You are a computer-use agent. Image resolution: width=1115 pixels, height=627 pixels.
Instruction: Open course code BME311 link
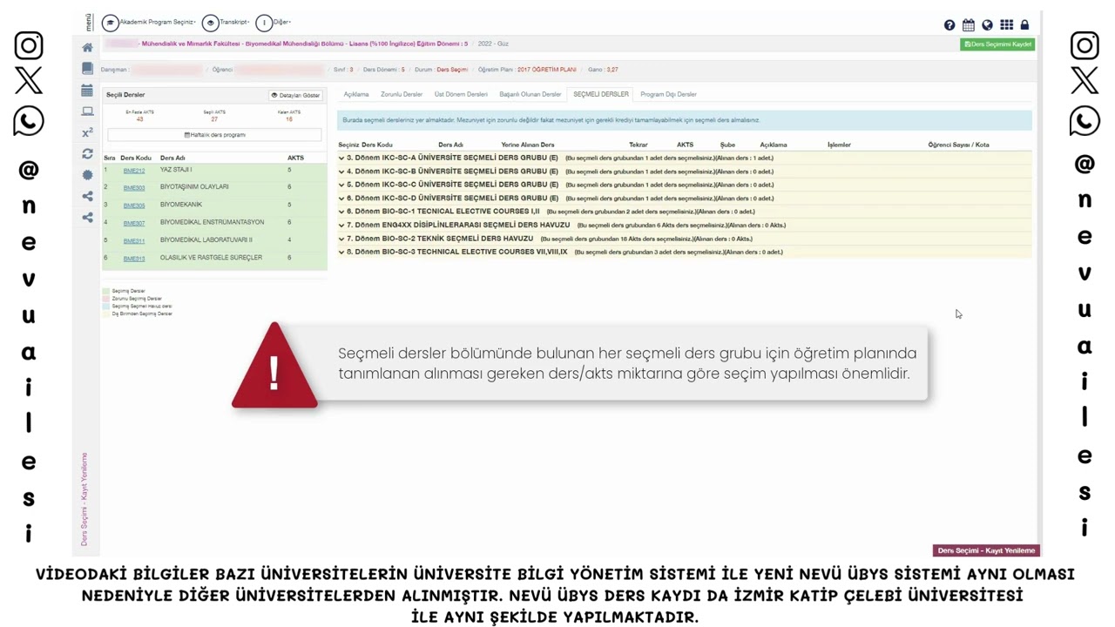coord(134,241)
